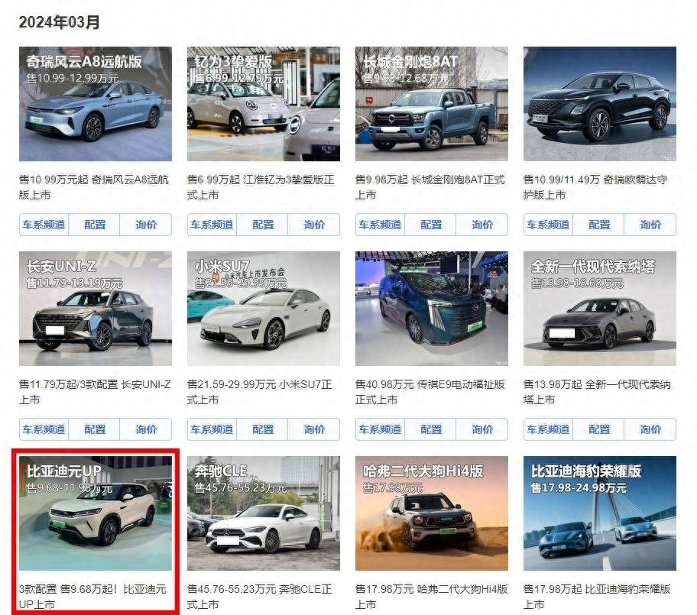Open the 小米SU7正式上市 headline link

point(260,392)
